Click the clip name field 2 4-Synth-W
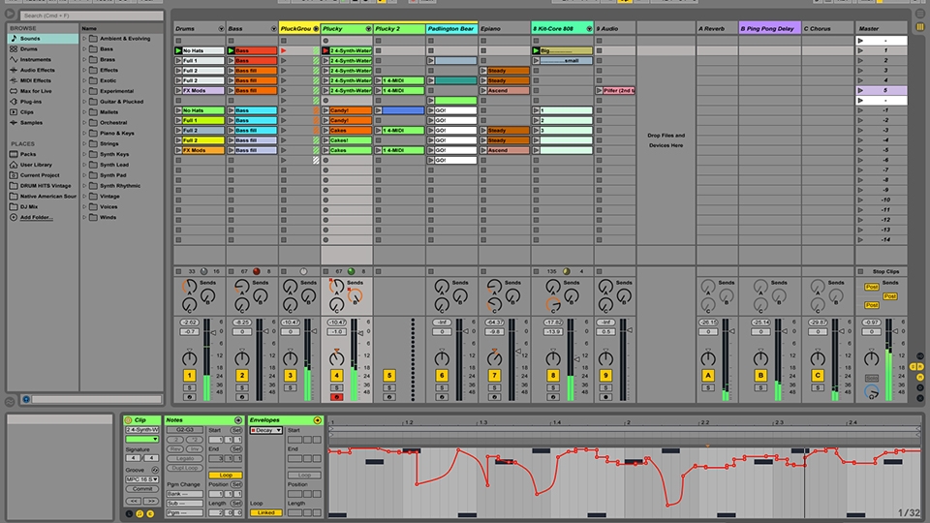The width and height of the screenshot is (930, 523). (x=142, y=430)
